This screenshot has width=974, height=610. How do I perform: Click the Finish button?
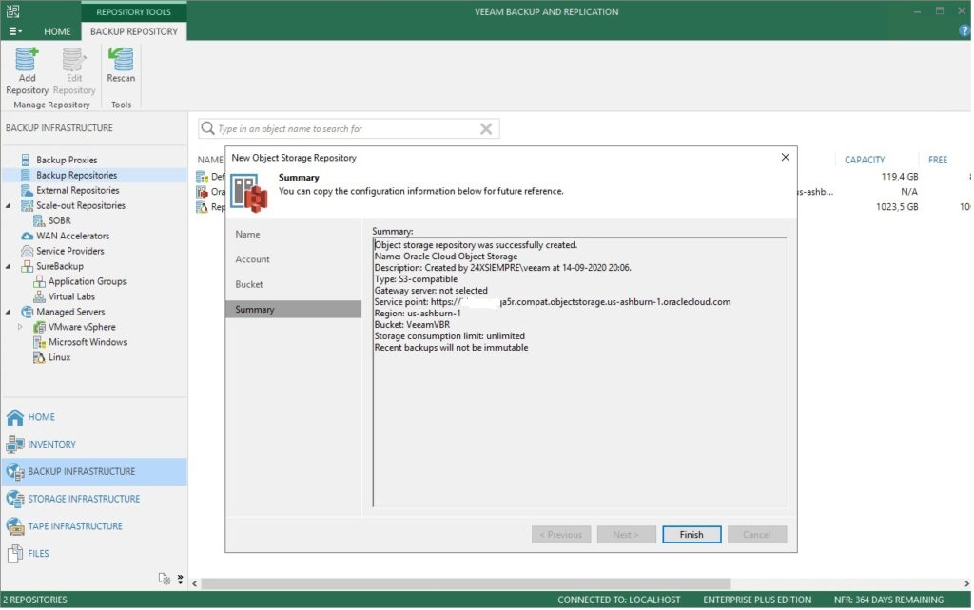tap(692, 534)
